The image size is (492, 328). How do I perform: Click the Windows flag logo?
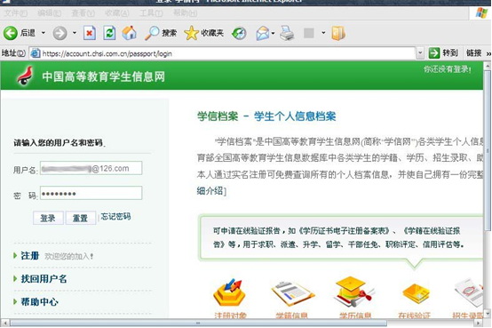point(481,13)
